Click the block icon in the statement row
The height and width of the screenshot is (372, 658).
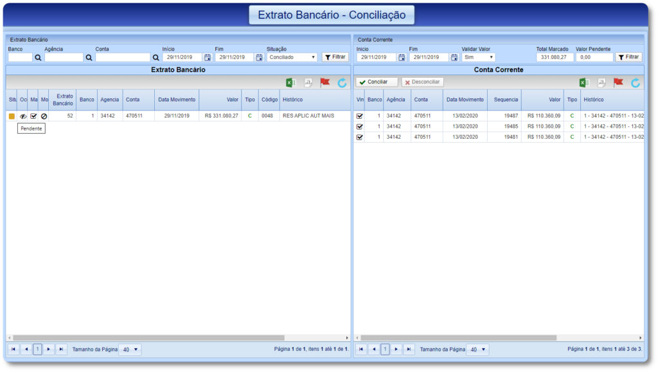(44, 116)
